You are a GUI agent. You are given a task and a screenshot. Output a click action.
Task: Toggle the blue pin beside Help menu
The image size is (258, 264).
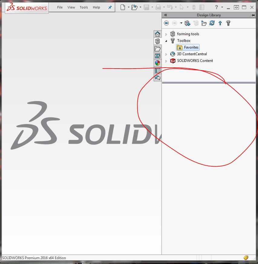tap(110, 7)
